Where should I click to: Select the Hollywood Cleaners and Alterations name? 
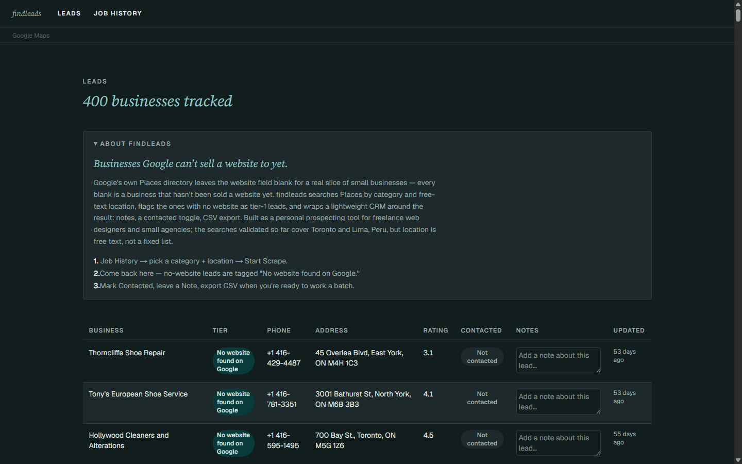tap(129, 440)
